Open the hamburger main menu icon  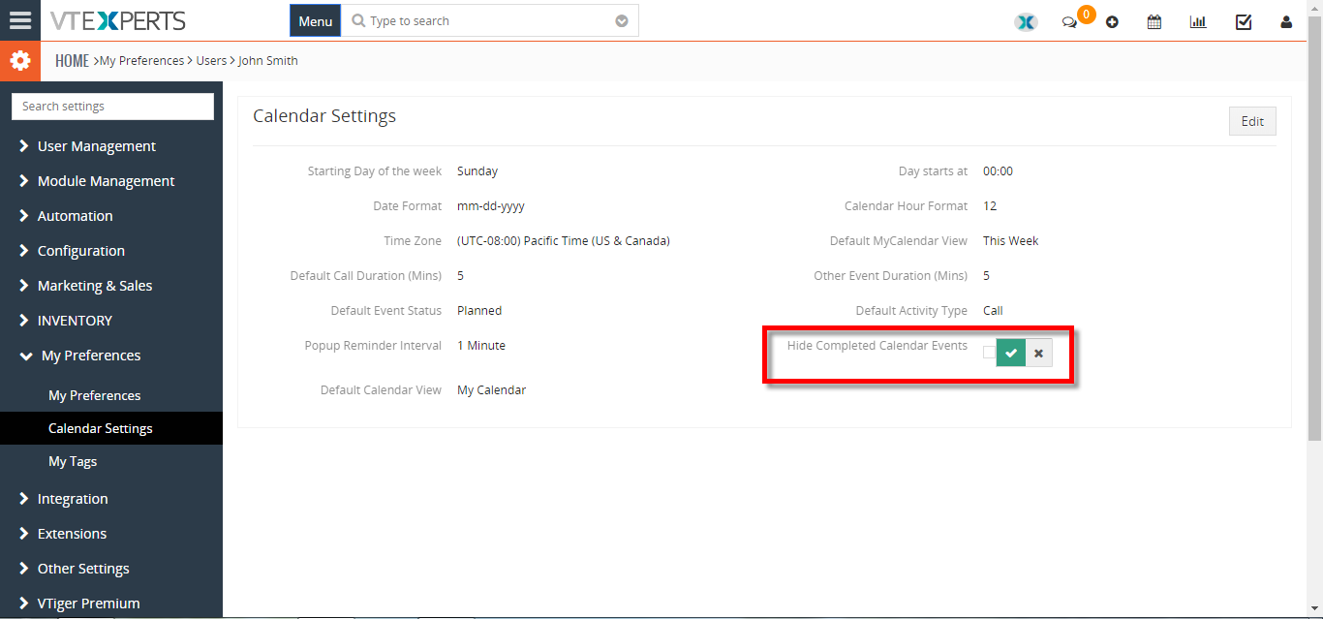(x=20, y=20)
